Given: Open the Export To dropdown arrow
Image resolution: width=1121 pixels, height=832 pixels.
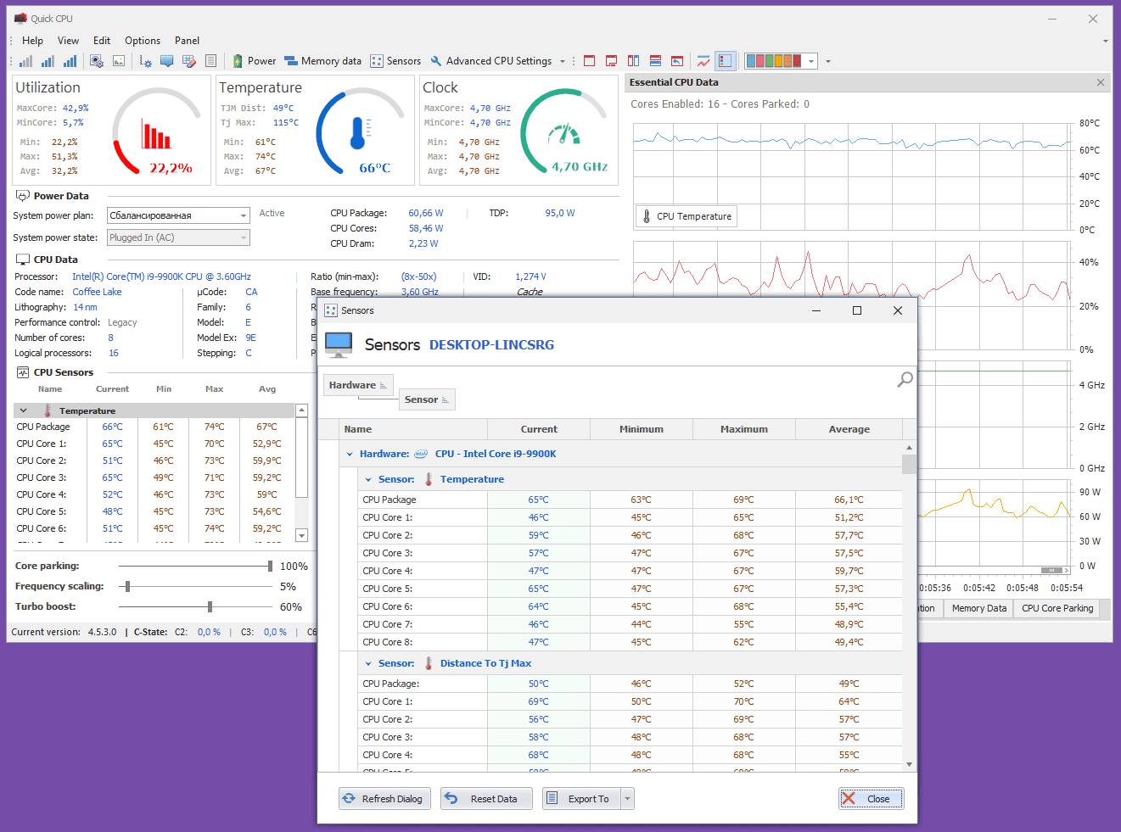Looking at the screenshot, I should 628,799.
